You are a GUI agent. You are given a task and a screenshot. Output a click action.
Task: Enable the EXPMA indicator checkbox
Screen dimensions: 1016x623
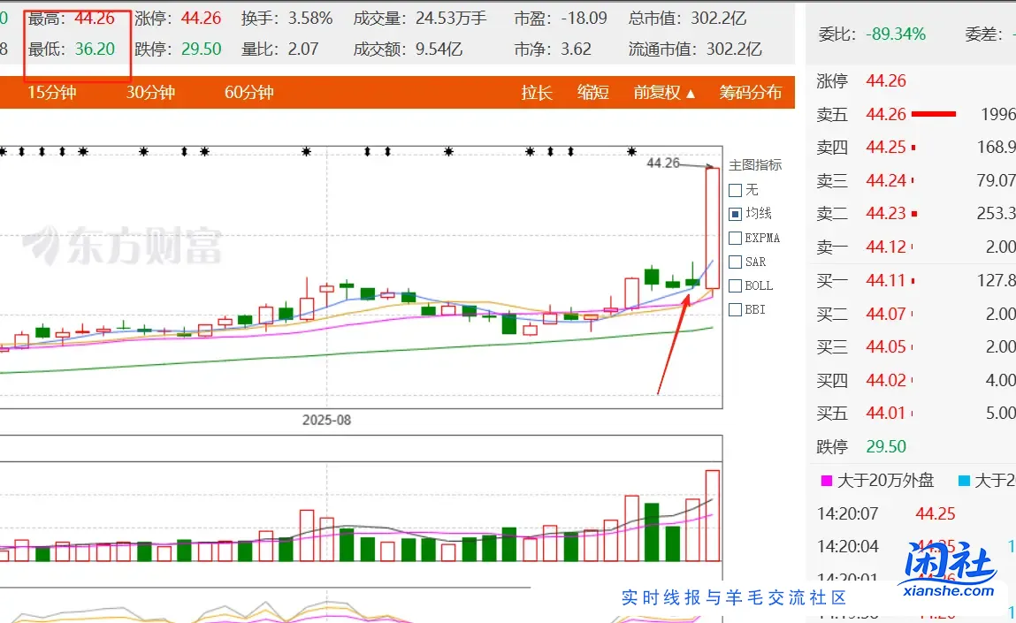(735, 238)
